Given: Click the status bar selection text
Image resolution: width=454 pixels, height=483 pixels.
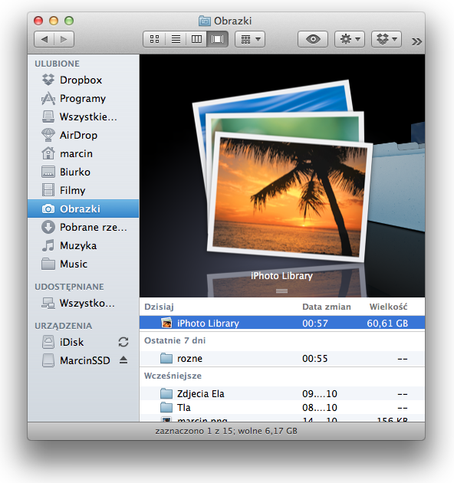Looking at the screenshot, I should [226, 431].
